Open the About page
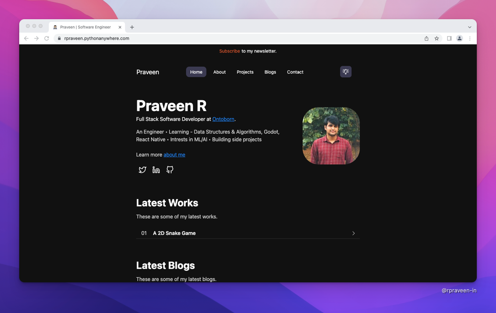This screenshot has width=496, height=313. pyautogui.click(x=220, y=72)
